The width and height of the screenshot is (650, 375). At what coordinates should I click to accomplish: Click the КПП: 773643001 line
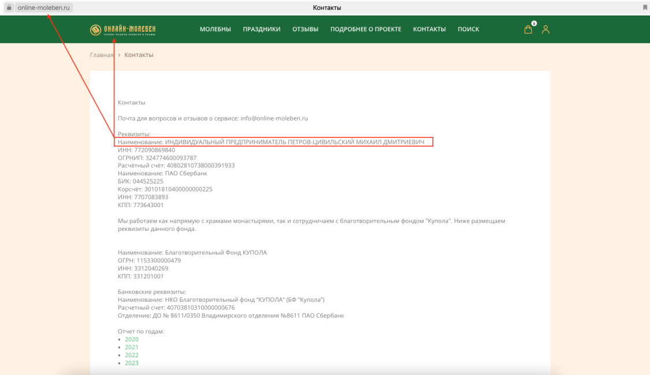click(140, 204)
